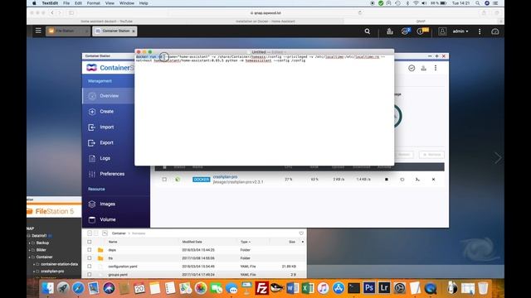Viewport: 531px width, 298px height.
Task: Sort File Station list by Modified Date
Action: pos(192,242)
